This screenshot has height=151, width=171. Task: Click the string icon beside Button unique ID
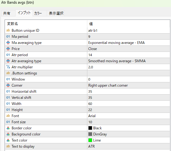click(x=8, y=31)
